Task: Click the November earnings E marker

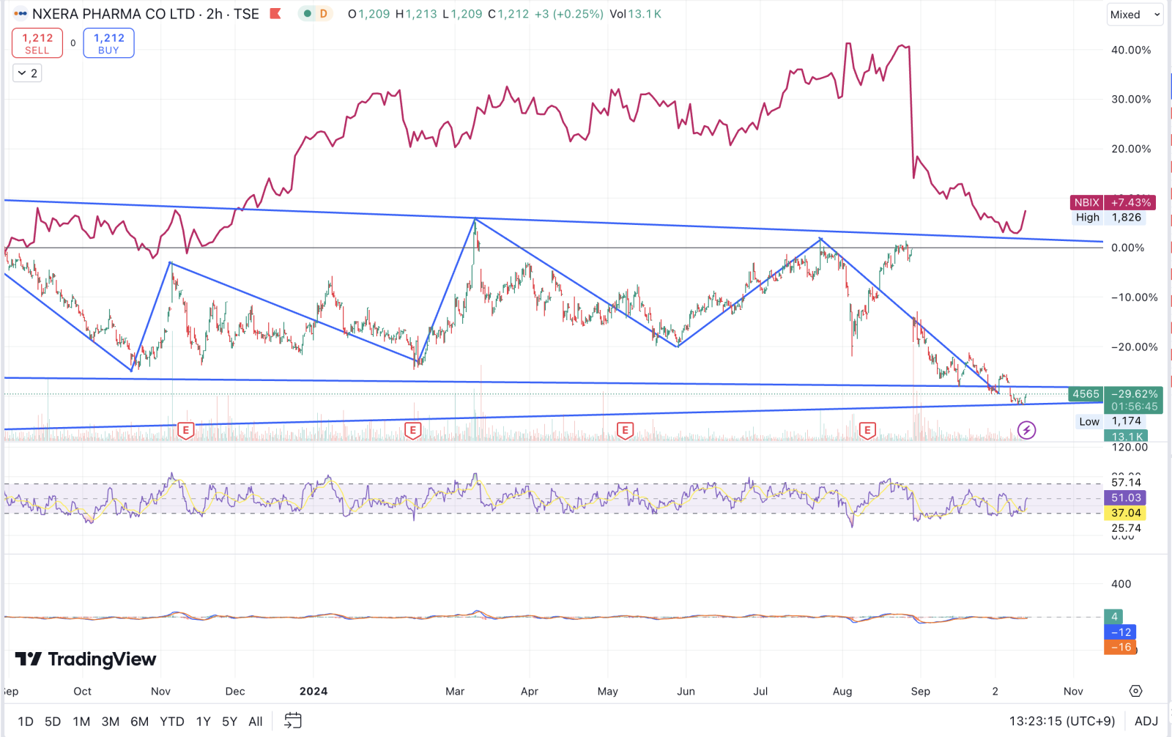Action: (186, 431)
